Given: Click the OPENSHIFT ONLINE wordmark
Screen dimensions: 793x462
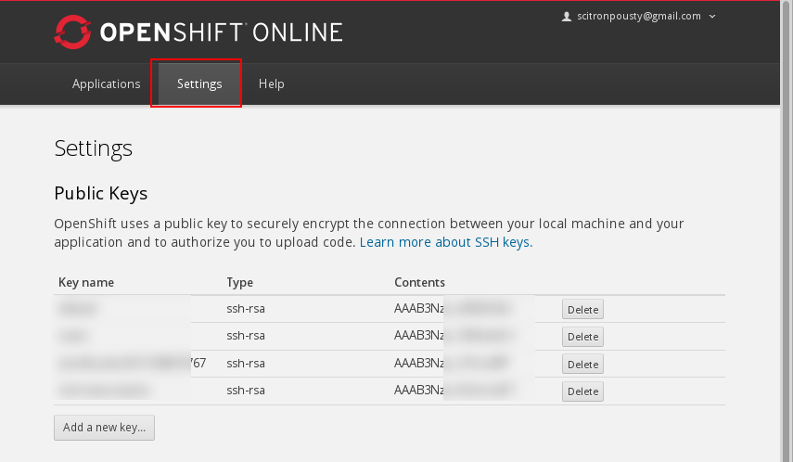Looking at the screenshot, I should (x=221, y=32).
